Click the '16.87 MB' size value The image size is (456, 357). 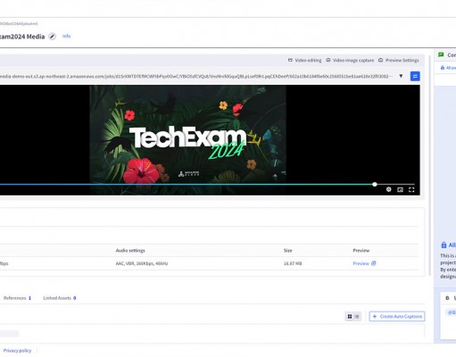[293, 263]
